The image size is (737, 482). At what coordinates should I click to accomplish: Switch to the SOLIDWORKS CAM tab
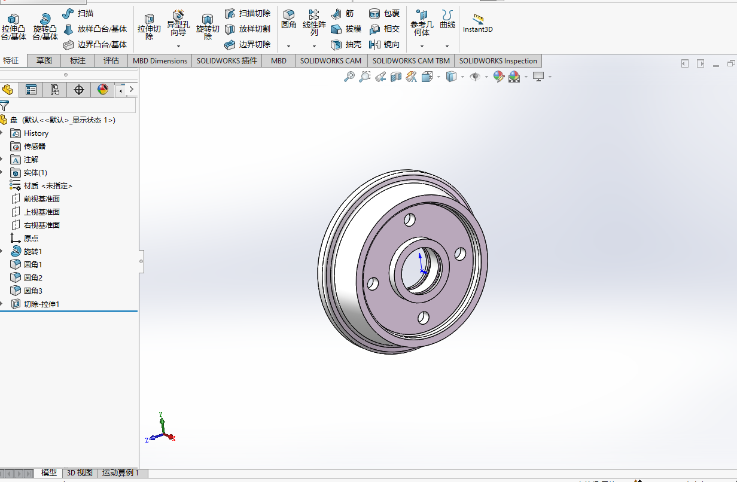[331, 60]
